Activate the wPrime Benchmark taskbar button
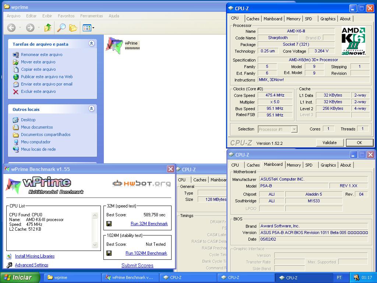This screenshot has width=377, height=283. (x=130, y=277)
